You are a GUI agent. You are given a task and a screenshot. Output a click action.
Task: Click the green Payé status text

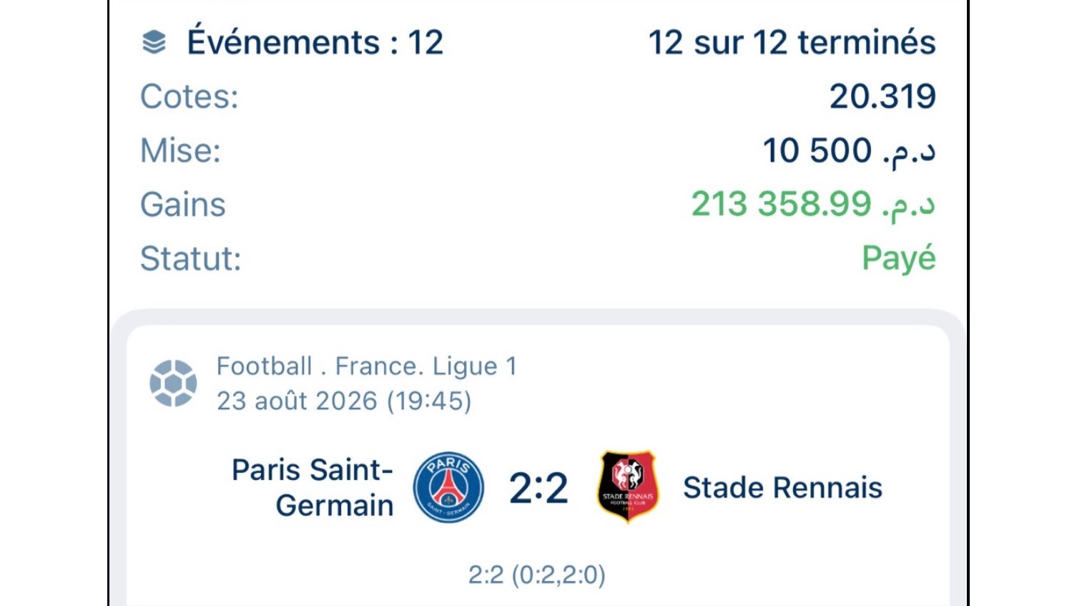[x=899, y=258]
